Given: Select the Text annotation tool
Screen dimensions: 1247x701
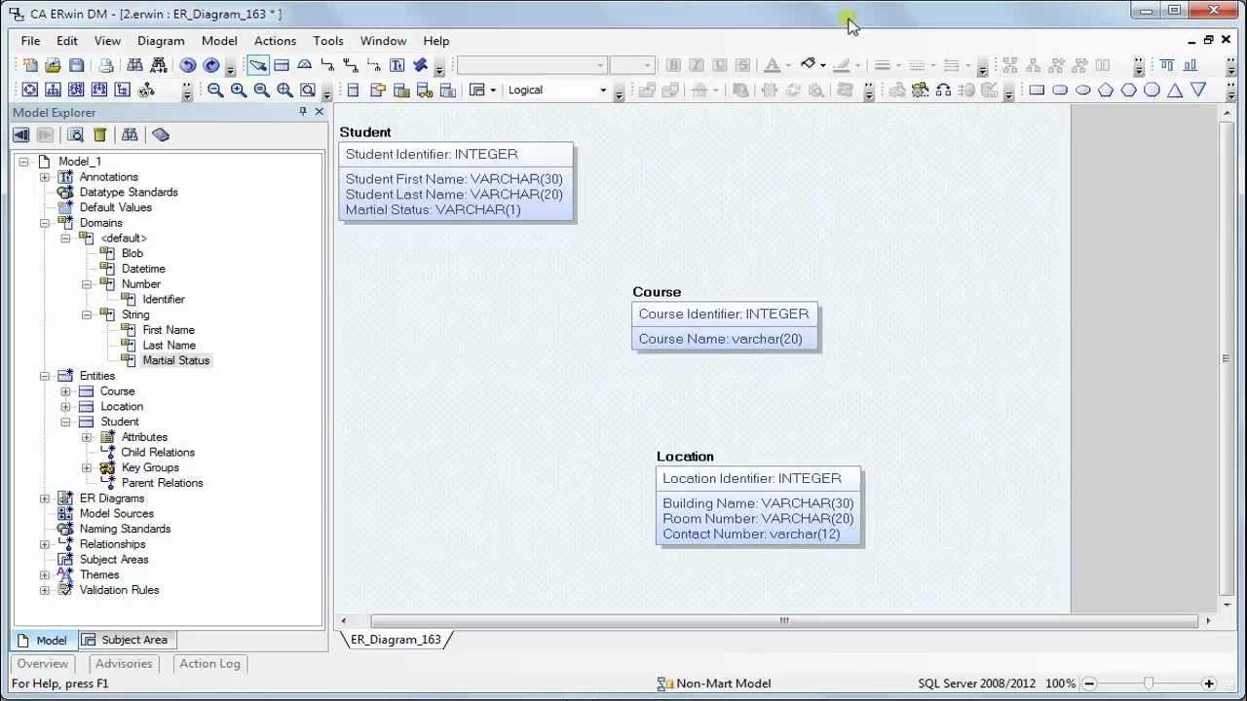Looking at the screenshot, I should [397, 65].
